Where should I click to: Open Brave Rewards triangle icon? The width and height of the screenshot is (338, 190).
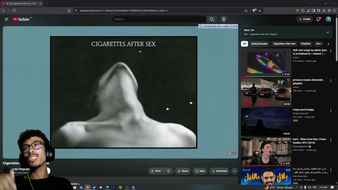click(260, 11)
